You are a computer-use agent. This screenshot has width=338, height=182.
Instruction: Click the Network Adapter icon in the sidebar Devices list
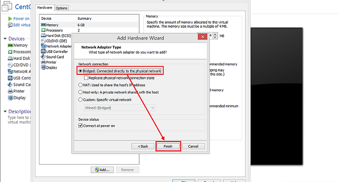(x=10, y=71)
